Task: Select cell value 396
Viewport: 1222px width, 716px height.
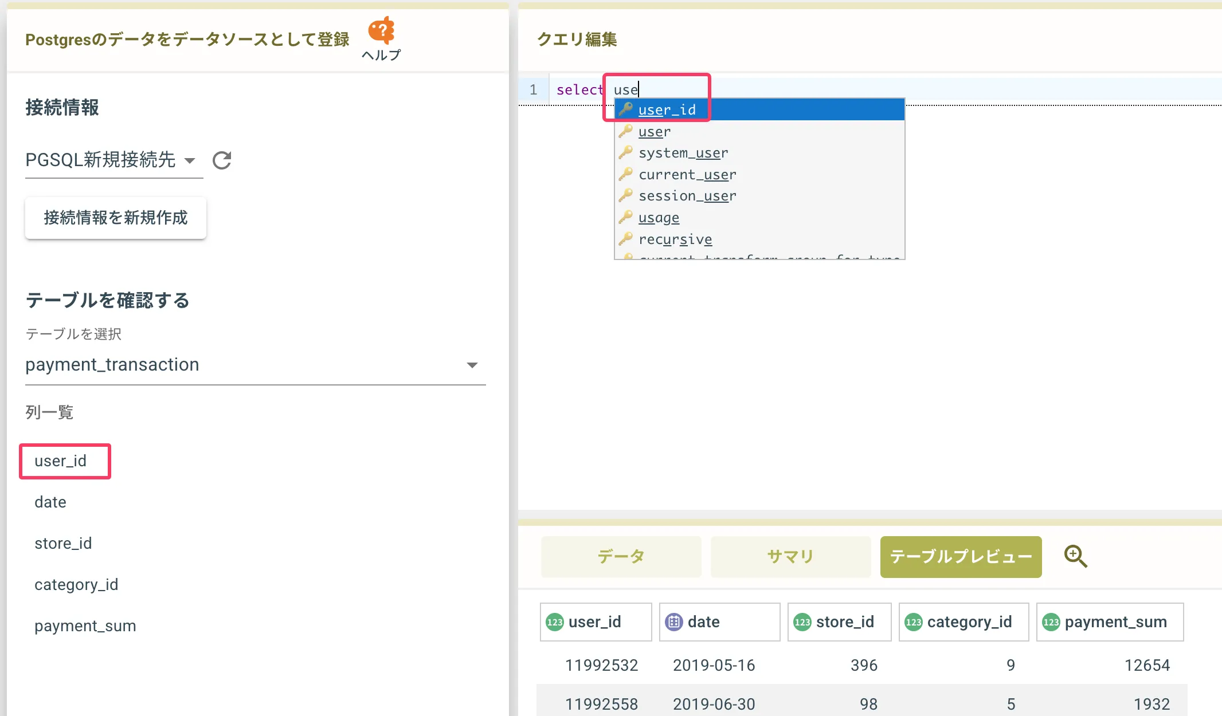Action: pos(864,666)
